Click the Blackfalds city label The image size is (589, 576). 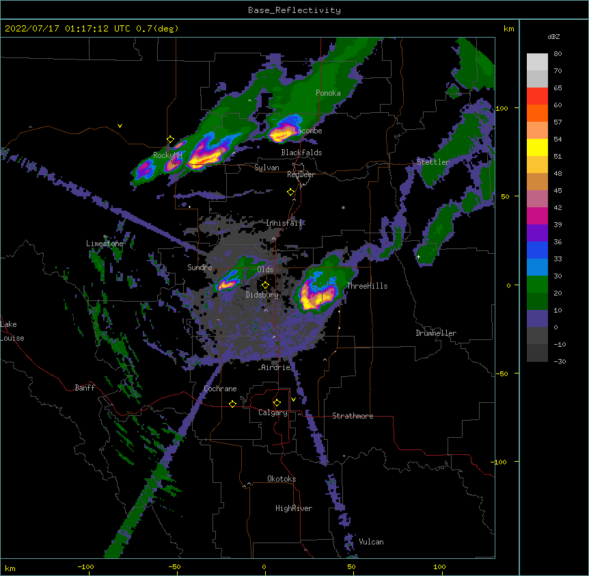coord(301,153)
